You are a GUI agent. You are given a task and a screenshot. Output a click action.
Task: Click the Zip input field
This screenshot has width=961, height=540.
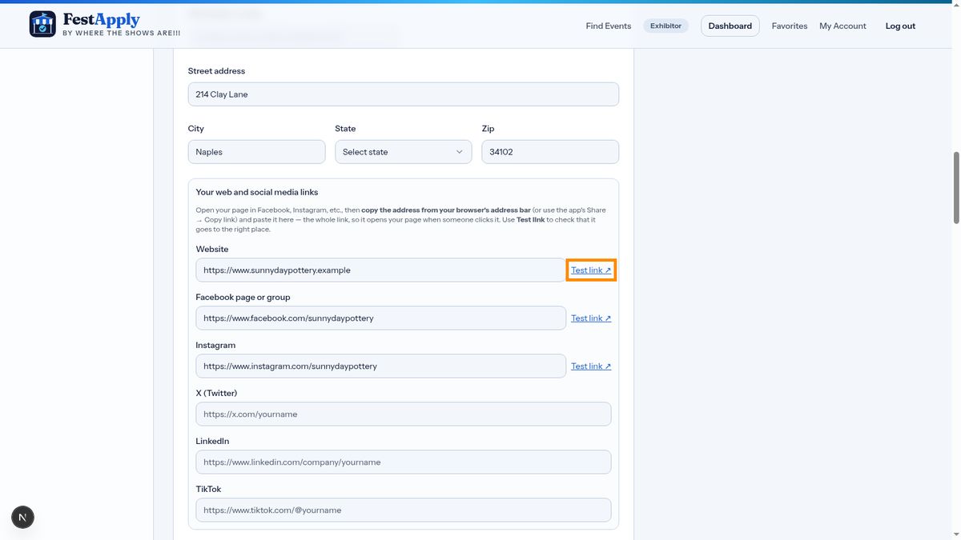point(550,152)
